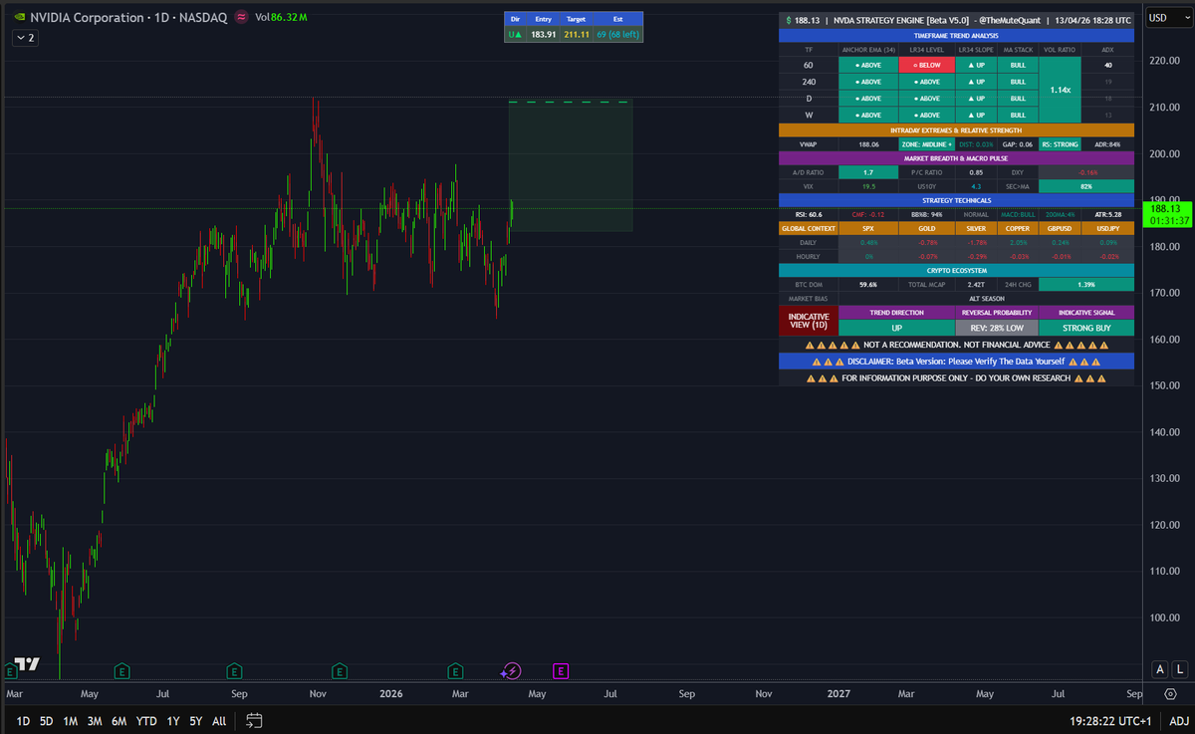Click the INDICATIVE VIEW (1D) cell
Image resolution: width=1195 pixels, height=734 pixels.
coord(809,321)
